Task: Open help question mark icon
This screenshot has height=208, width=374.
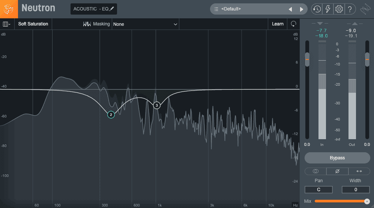Action: click(350, 9)
